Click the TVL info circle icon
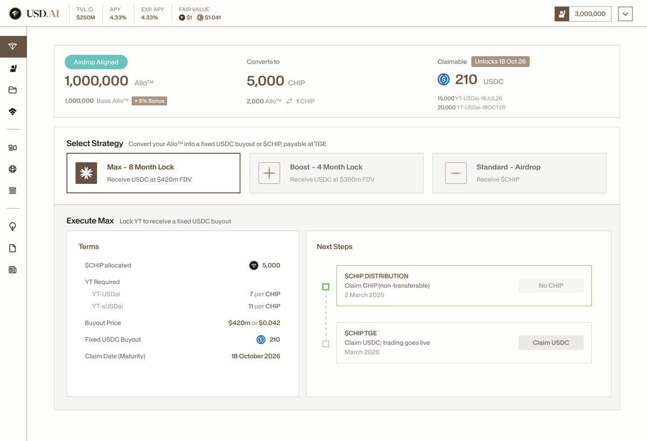 [91, 9]
